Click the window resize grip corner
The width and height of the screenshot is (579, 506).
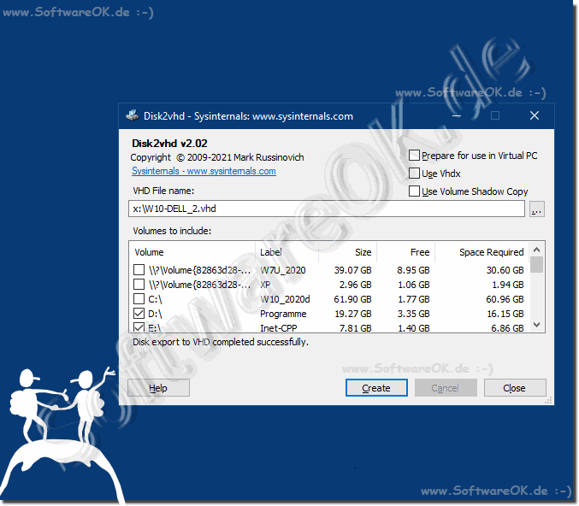548,400
